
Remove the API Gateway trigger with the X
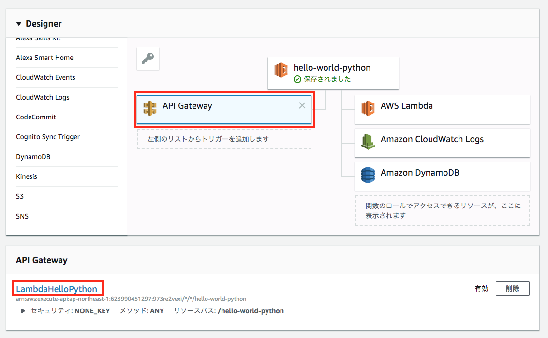click(x=302, y=105)
